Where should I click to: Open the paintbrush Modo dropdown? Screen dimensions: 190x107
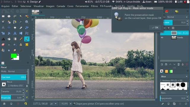[18, 71]
